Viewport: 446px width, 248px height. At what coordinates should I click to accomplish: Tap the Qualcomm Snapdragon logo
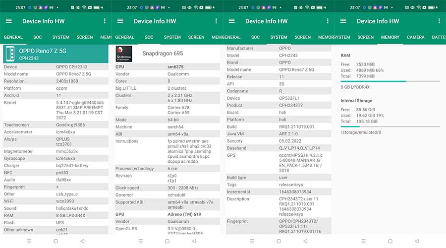click(124, 54)
